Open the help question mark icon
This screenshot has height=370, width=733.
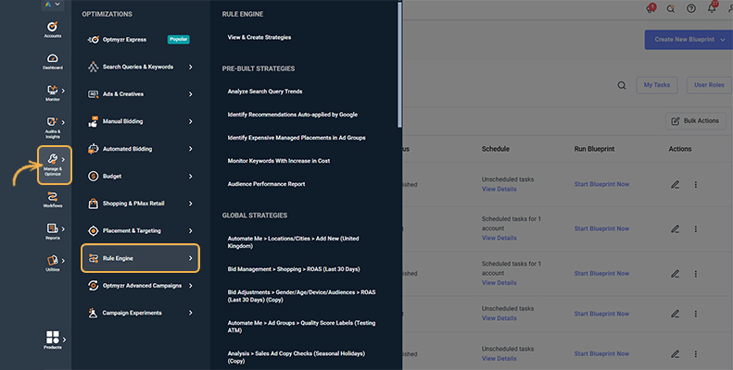coord(691,8)
